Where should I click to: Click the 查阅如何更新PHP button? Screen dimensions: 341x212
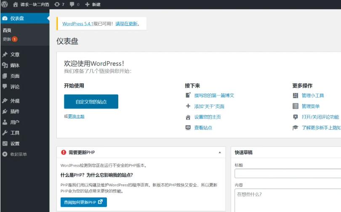pos(84,202)
